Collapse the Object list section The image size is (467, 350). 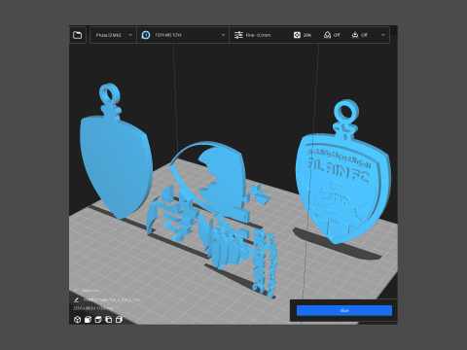pos(76,291)
